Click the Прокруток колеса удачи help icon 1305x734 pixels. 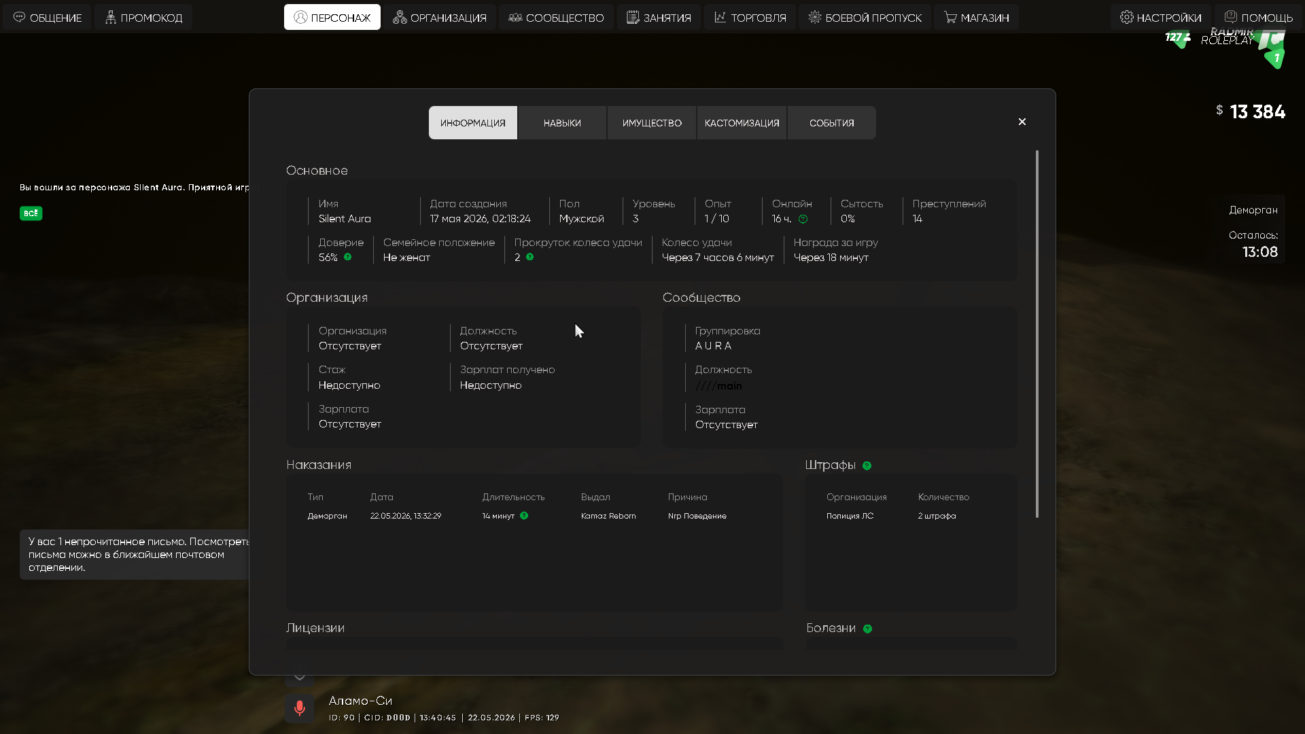pos(529,257)
